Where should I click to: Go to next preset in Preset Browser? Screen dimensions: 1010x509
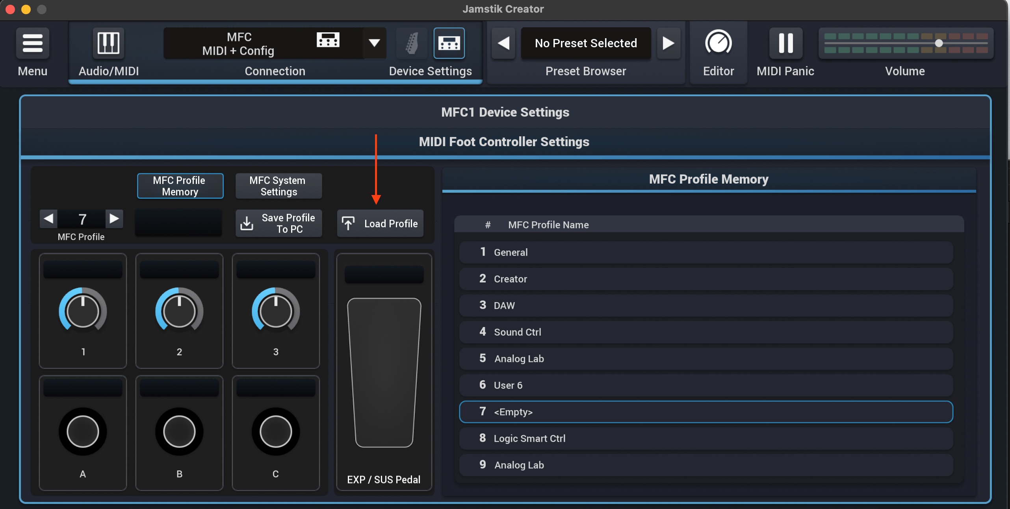pyautogui.click(x=668, y=43)
